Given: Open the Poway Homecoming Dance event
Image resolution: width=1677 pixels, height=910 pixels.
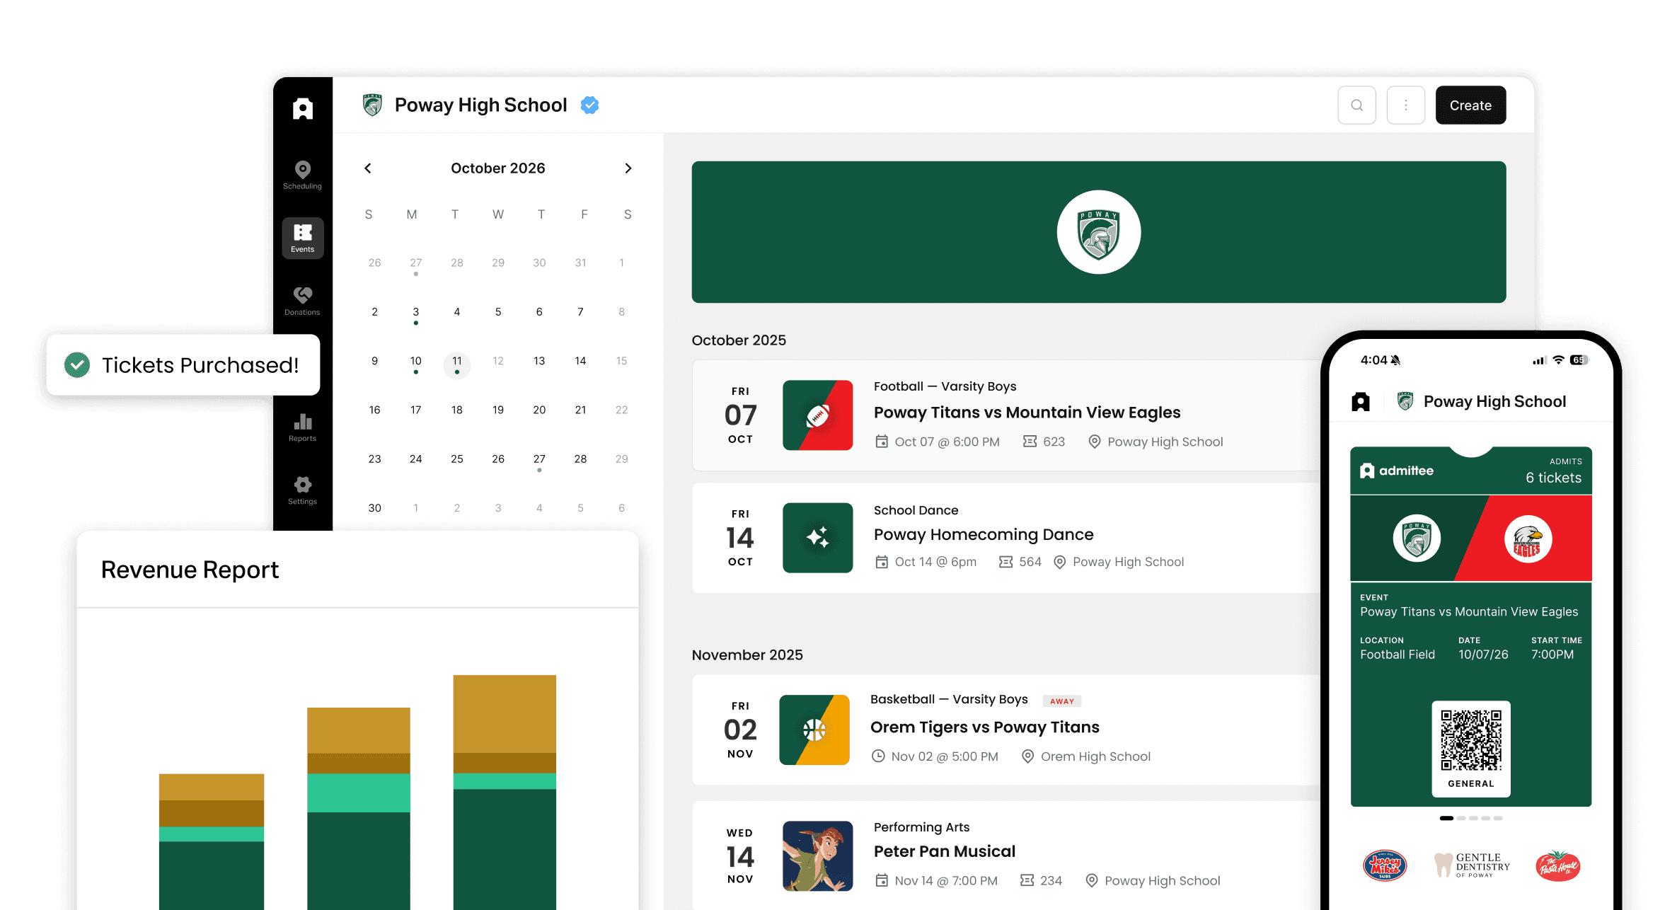Looking at the screenshot, I should coord(983,535).
